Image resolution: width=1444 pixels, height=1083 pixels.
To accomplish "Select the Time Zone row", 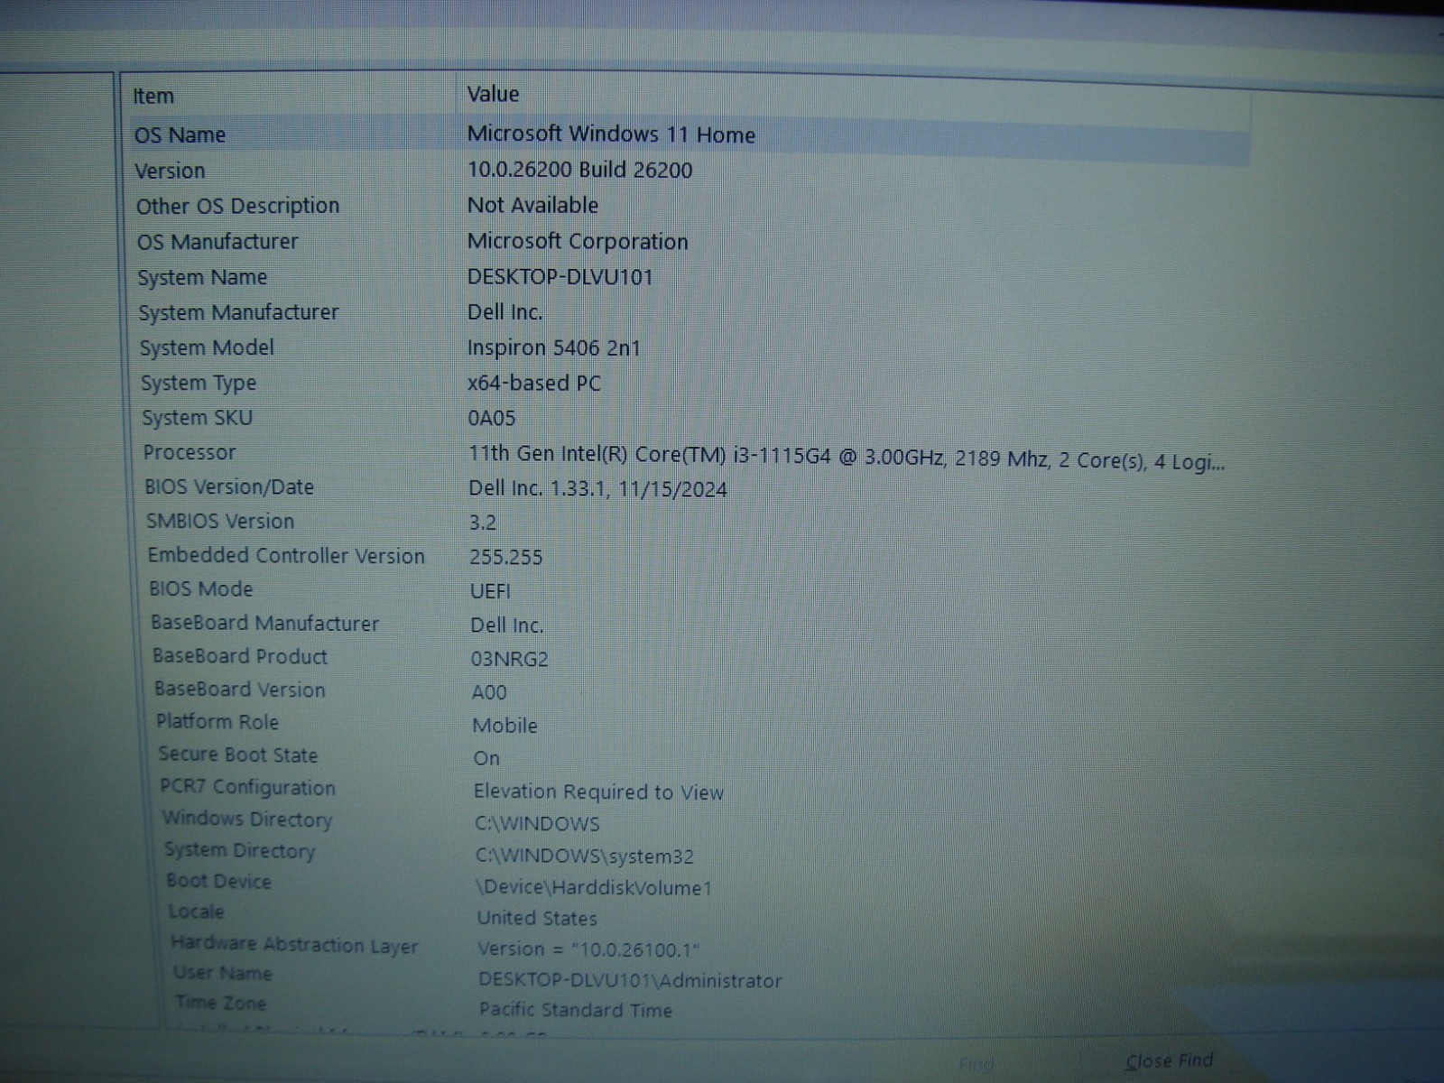I will tap(221, 1003).
